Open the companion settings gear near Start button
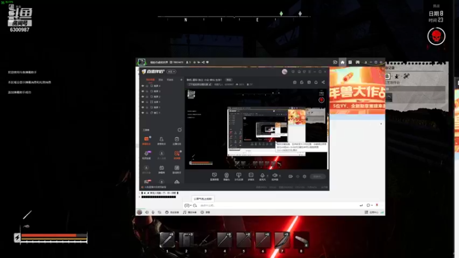The width and height of the screenshot is (459, 258). (305, 177)
